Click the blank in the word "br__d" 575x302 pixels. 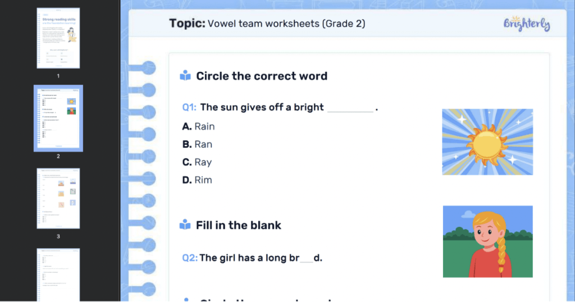click(x=307, y=259)
